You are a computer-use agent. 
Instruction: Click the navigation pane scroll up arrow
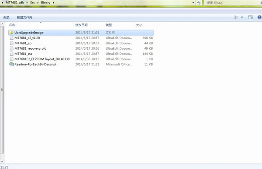pos(2,24)
